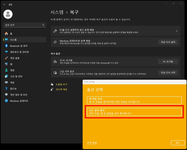This screenshot has height=150, width=187.
Task: Click the 지금 다시 설치 button
Action: (168, 42)
